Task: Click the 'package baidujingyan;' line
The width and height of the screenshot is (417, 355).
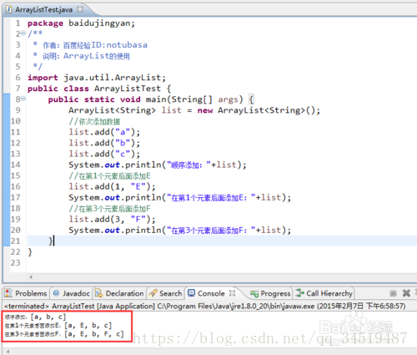Action: click(81, 23)
